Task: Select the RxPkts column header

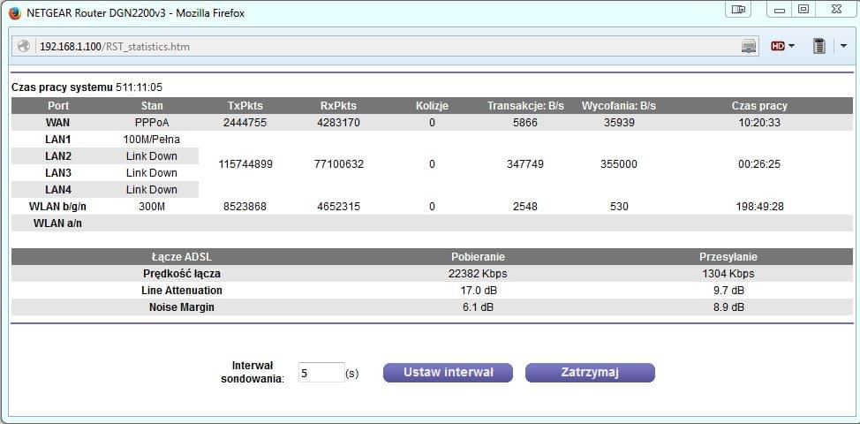Action: point(338,106)
